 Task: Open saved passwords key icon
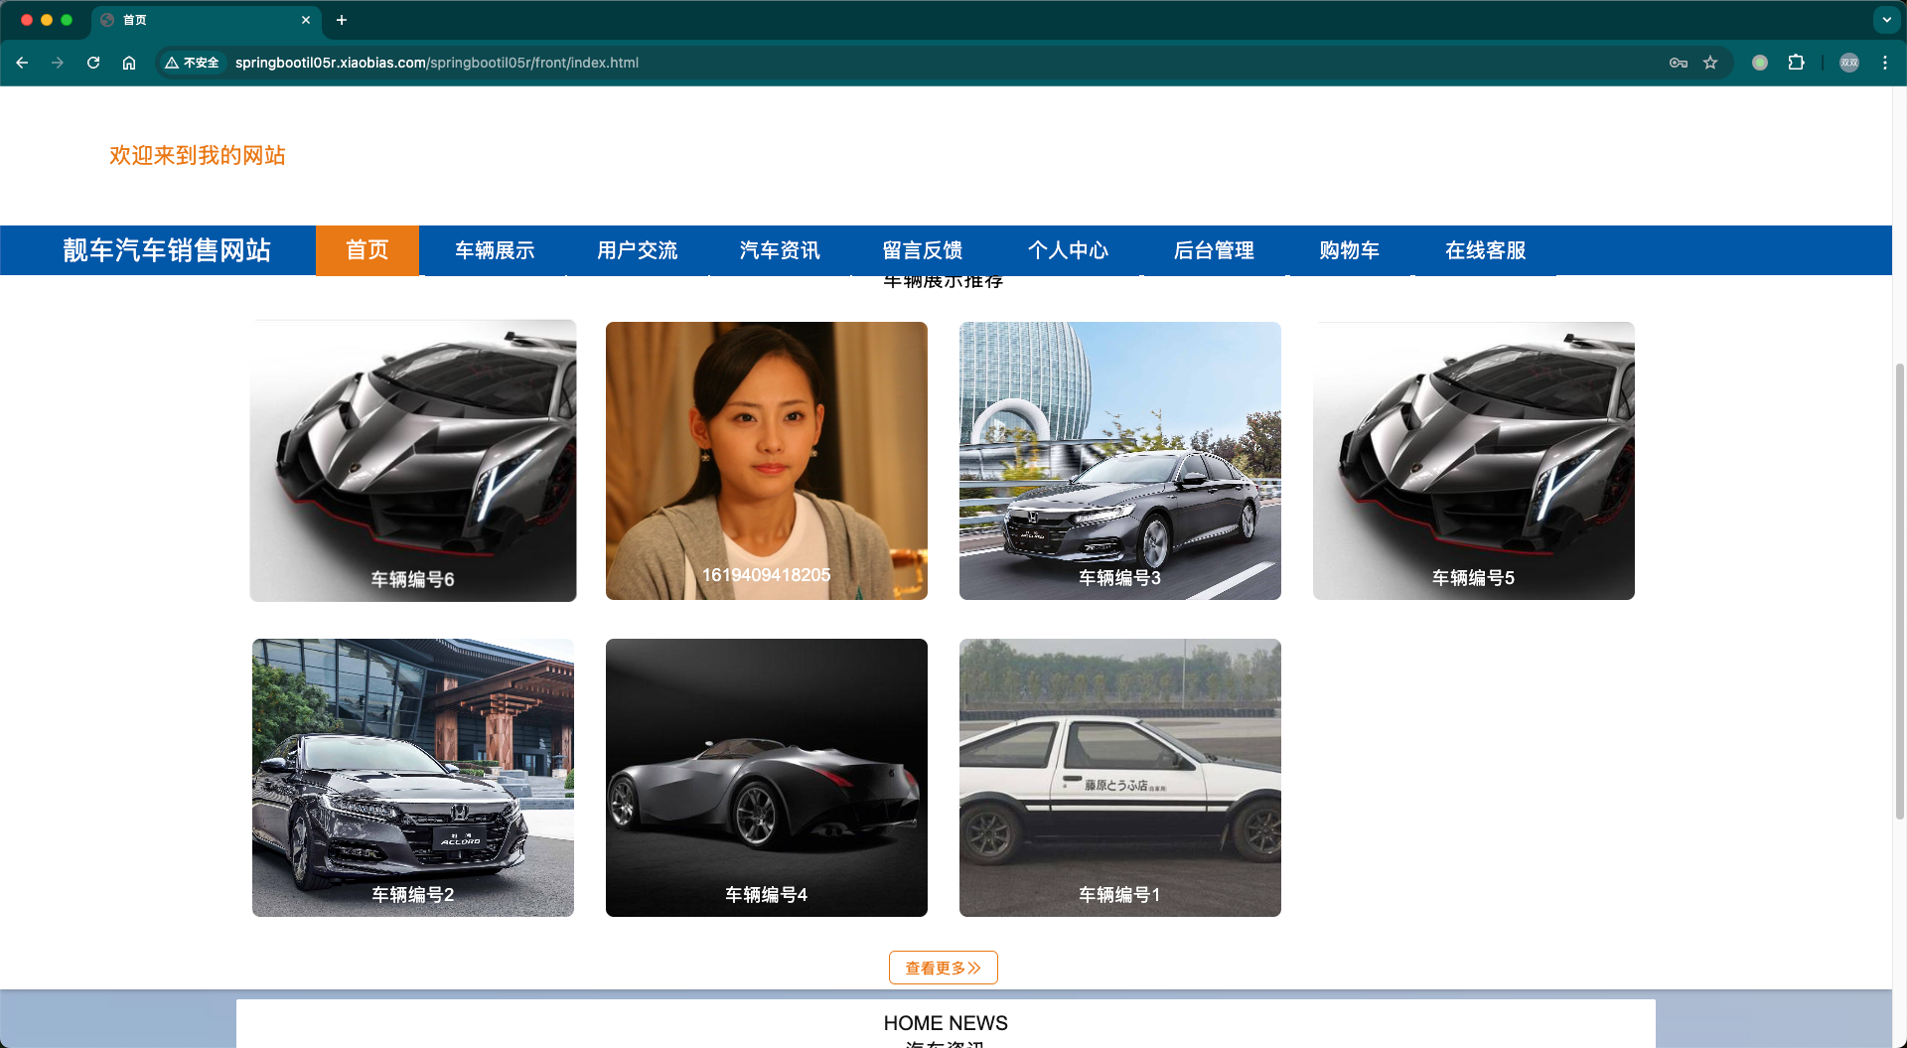coord(1679,63)
